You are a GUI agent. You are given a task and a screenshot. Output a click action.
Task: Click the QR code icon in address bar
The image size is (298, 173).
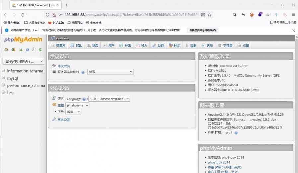[203, 15]
